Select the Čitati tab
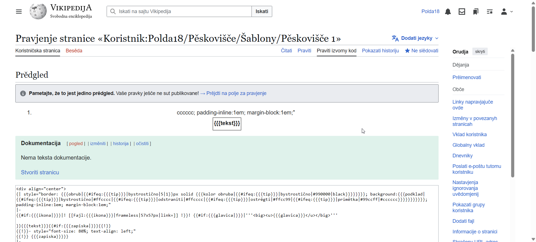Viewport: 536px width, 242px height. 286,51
